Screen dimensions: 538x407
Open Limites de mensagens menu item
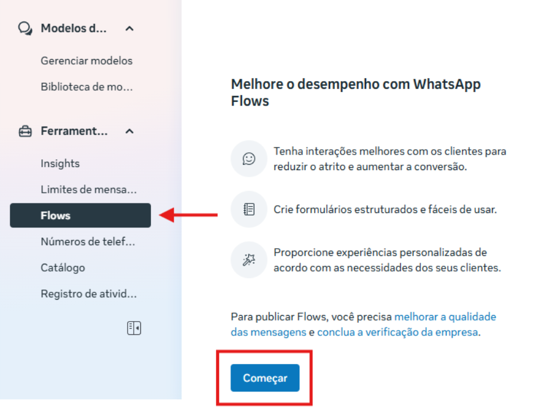[x=88, y=190]
